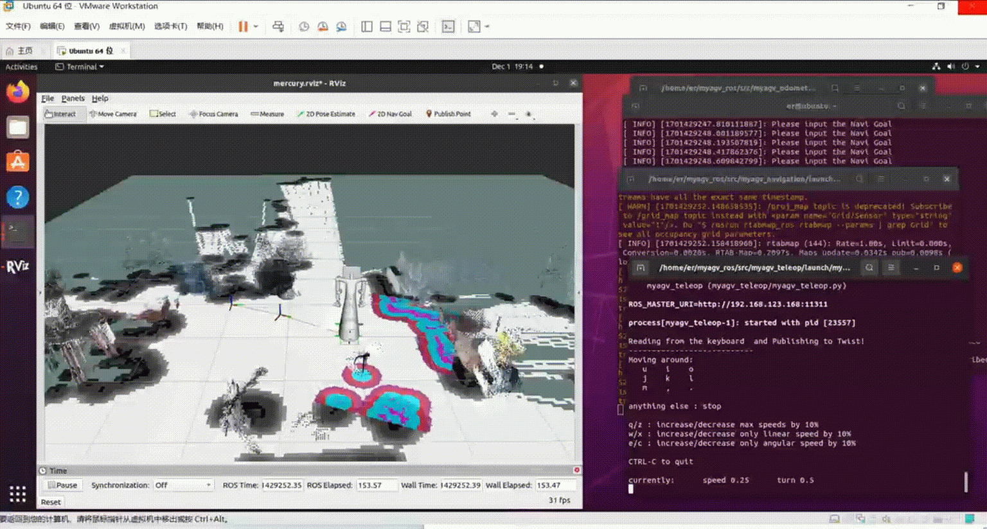Open Firefox from the Ubuntu dock

17,92
